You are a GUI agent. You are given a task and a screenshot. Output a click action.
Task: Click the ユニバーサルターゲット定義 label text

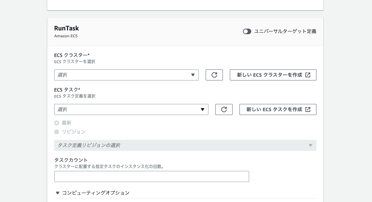tap(285, 31)
